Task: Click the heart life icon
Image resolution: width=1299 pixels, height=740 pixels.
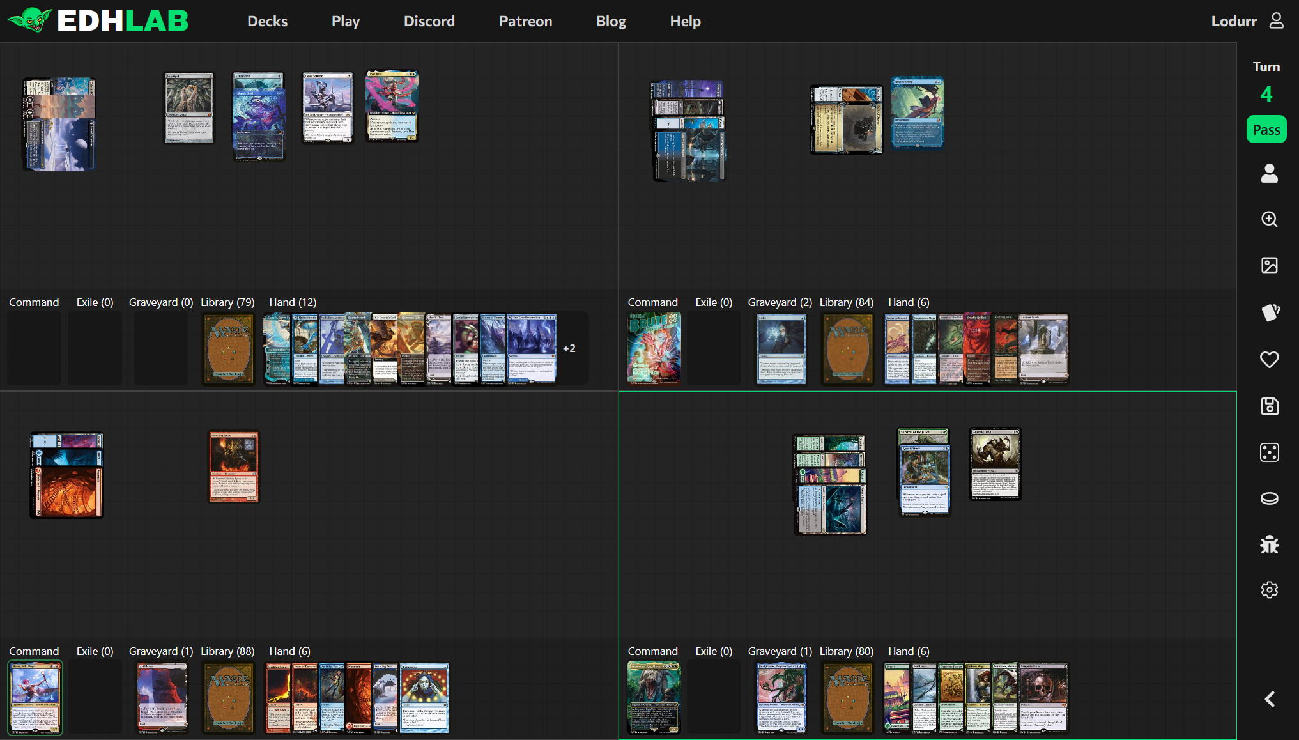Action: (1269, 359)
